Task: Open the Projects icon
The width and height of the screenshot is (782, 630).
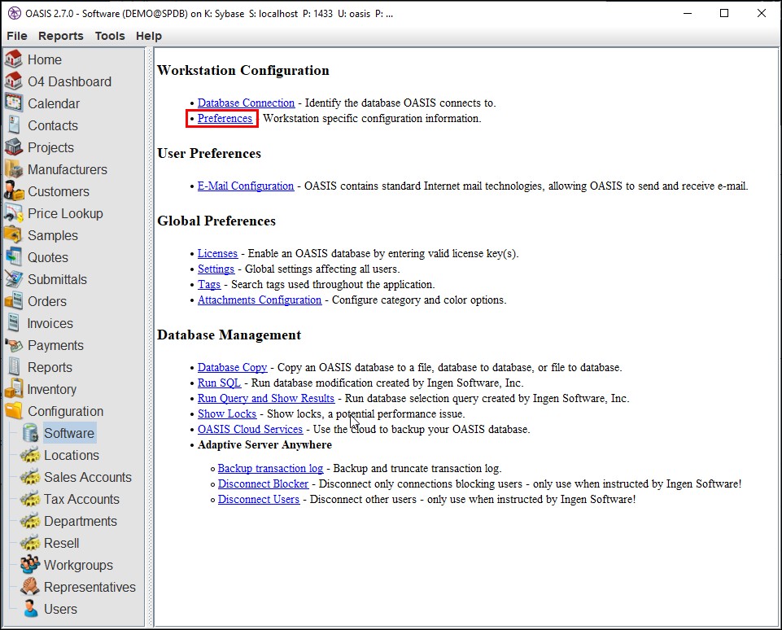Action: (x=14, y=147)
